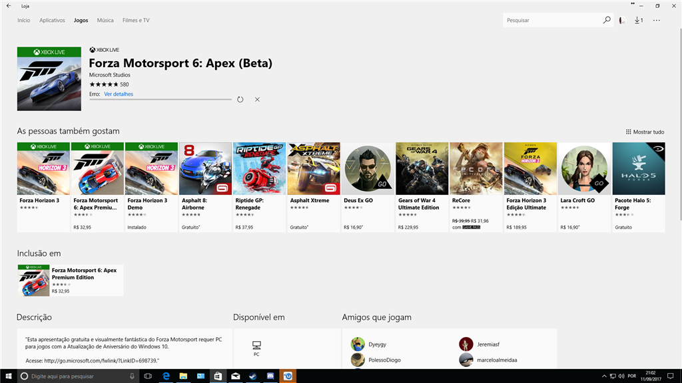
Task: Open network status in system tray
Action: 613,376
